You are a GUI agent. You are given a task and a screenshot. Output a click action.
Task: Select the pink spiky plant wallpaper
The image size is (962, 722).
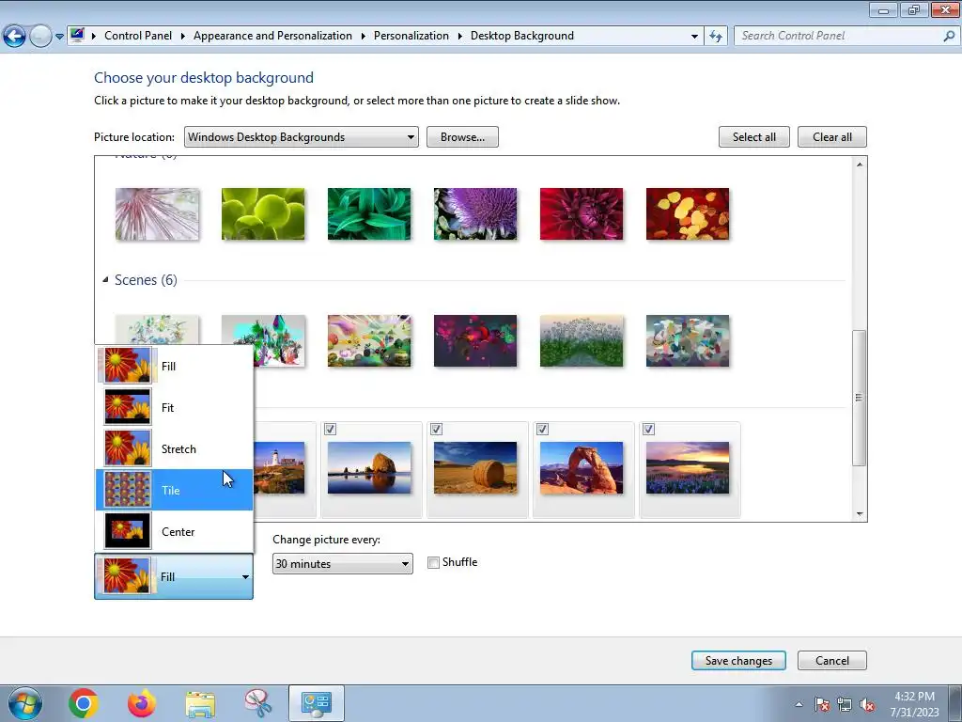pyautogui.click(x=157, y=213)
